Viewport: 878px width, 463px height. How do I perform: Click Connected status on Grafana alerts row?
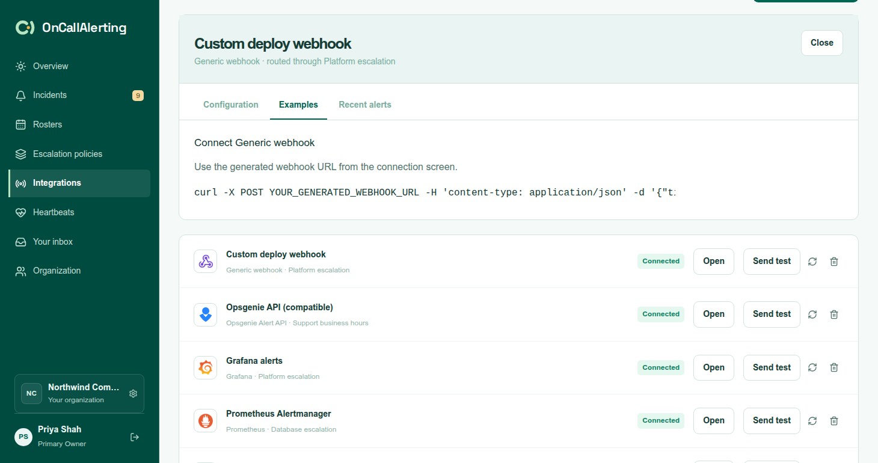pos(661,367)
